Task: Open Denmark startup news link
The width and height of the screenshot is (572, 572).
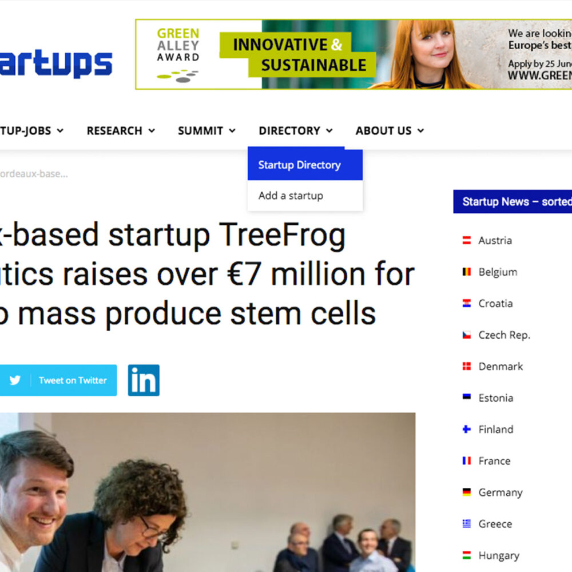Action: [500, 366]
